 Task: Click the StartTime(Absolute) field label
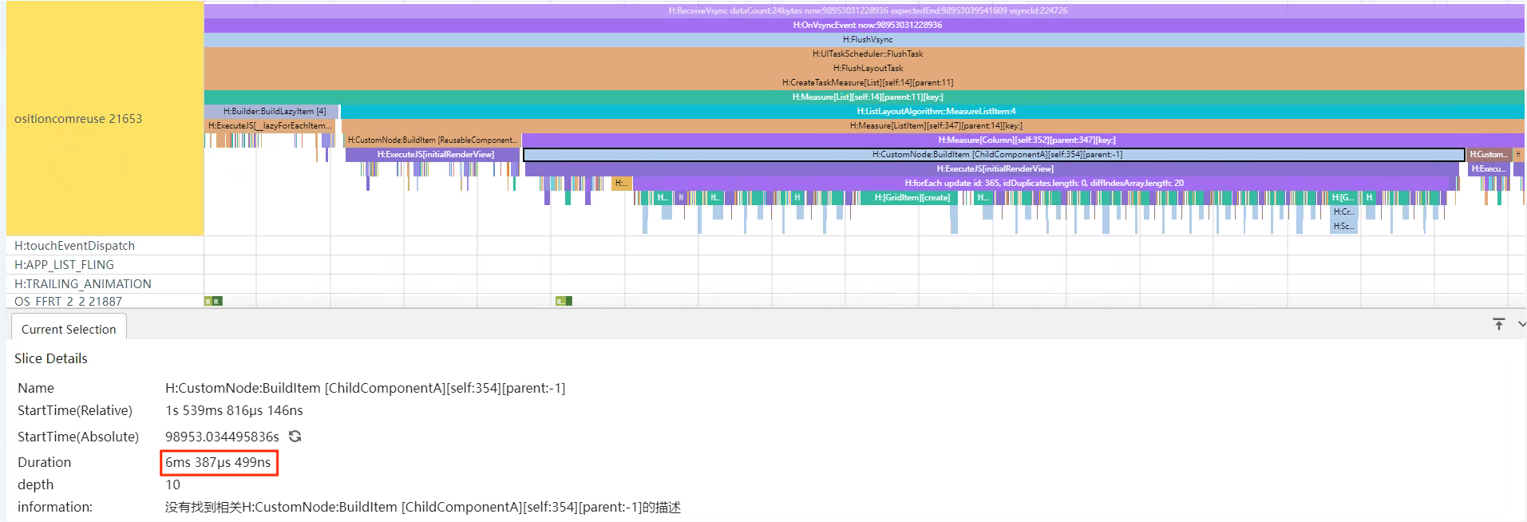[x=78, y=437]
